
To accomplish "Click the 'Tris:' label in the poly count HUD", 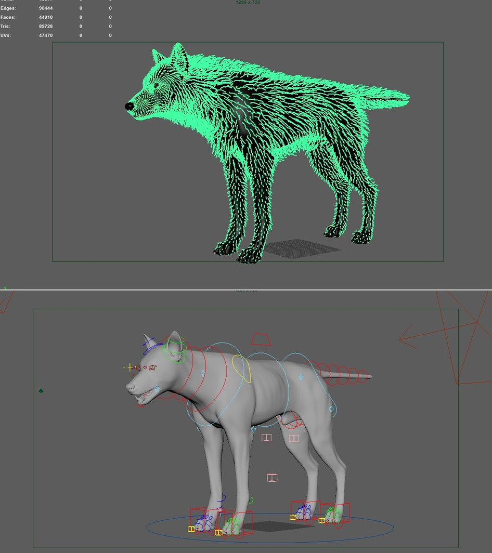I will [5, 26].
